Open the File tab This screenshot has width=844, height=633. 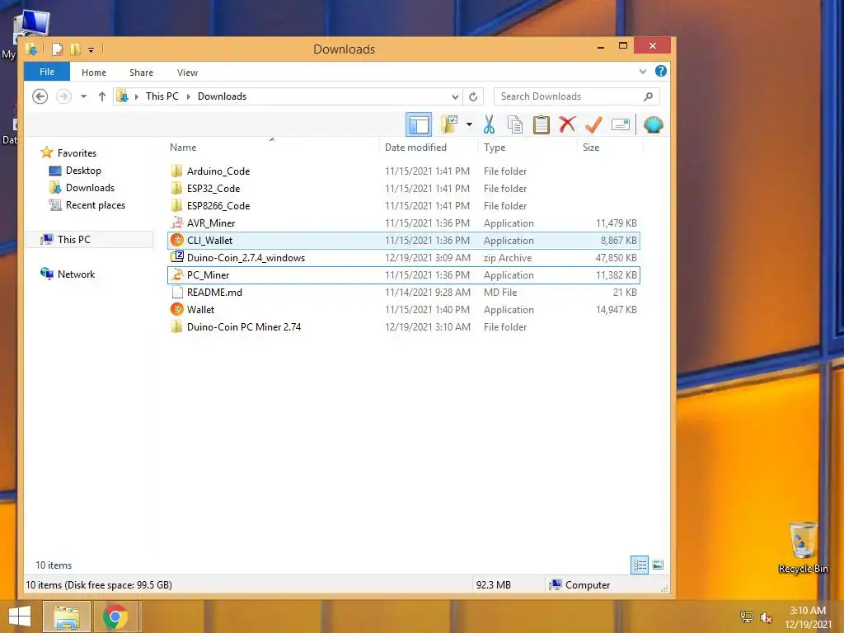tap(47, 72)
